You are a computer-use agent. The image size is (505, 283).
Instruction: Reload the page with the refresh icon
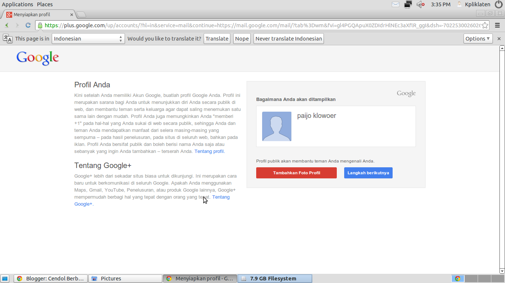[x=28, y=25]
